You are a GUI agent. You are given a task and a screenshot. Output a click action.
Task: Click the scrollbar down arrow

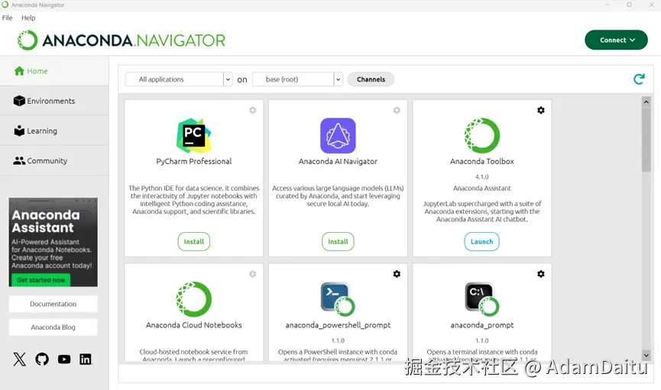point(646,356)
